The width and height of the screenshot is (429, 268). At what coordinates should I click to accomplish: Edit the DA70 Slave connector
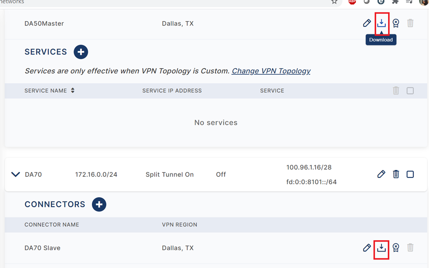point(367,248)
